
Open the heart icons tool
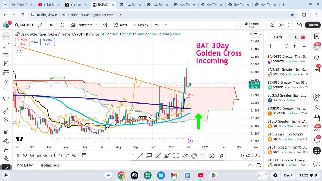(6, 99)
